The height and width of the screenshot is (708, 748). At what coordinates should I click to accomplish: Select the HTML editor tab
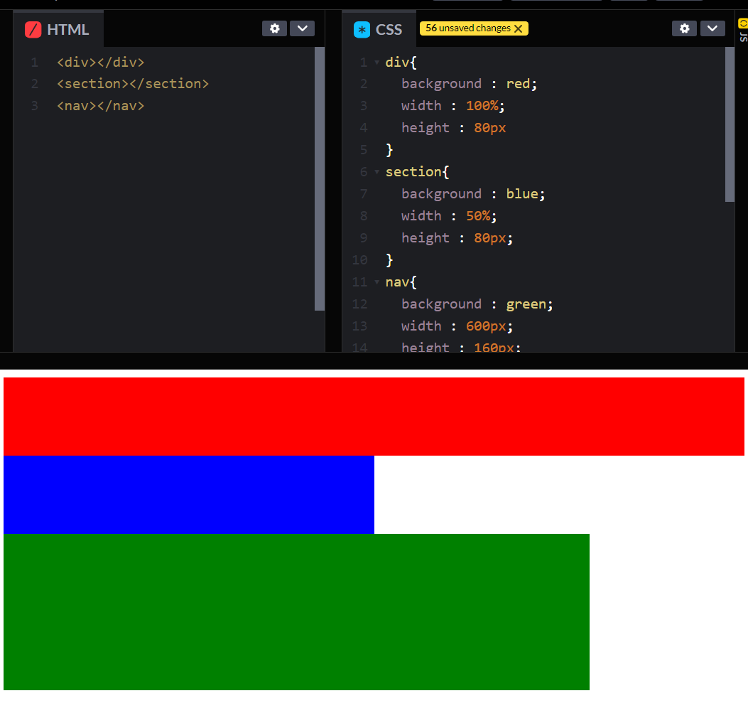[x=58, y=29]
